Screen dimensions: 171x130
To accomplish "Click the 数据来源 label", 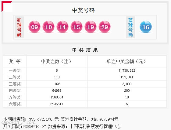I will 56,126.
